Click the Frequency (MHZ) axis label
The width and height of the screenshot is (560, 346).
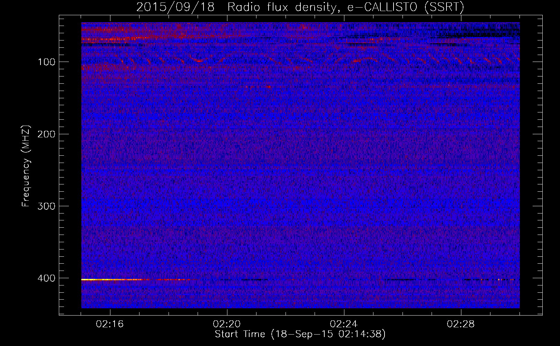click(x=26, y=166)
